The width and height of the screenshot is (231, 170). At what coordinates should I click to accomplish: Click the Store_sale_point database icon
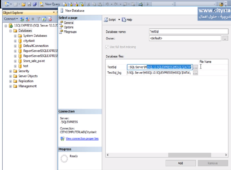tap(20, 61)
